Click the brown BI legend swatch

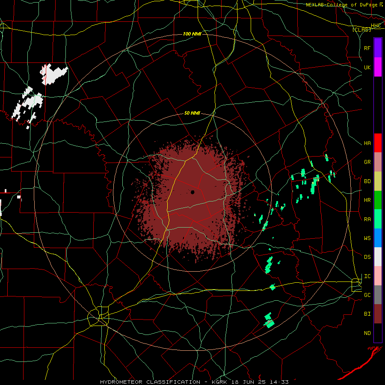378,314
